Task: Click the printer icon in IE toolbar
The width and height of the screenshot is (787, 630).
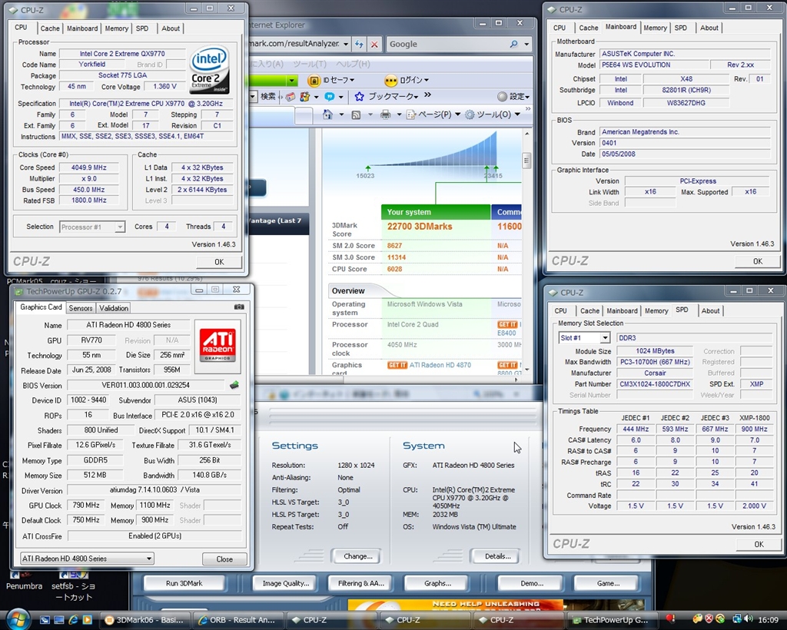Action: (x=385, y=114)
